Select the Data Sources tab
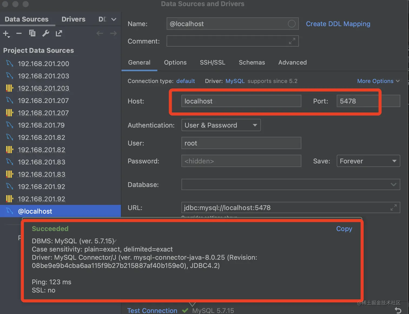 click(x=27, y=19)
